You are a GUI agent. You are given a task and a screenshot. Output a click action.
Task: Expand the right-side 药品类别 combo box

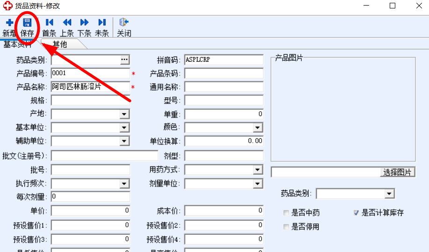[x=389, y=194]
